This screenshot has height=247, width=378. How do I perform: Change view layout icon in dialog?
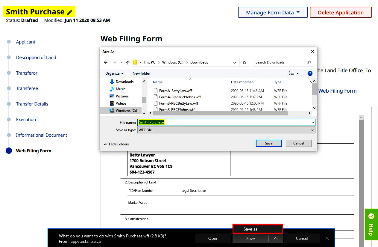click(291, 73)
